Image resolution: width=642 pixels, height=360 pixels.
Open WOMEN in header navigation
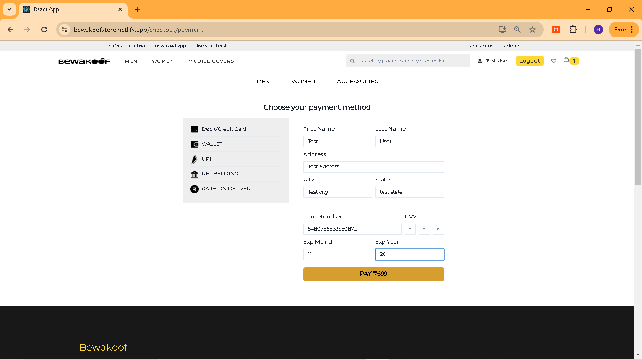163,61
